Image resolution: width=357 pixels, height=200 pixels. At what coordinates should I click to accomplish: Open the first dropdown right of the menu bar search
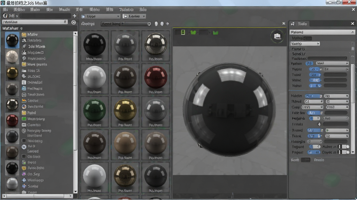click(x=101, y=16)
